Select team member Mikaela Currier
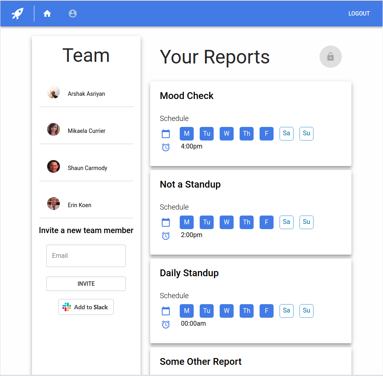This screenshot has height=376, width=383. 86,131
